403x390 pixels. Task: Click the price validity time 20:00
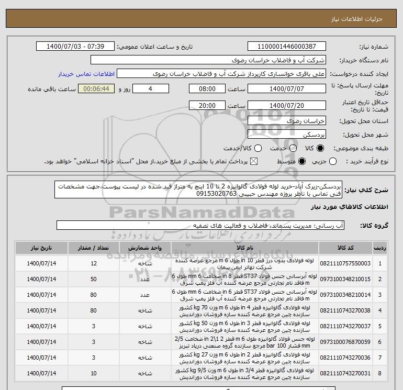207,105
